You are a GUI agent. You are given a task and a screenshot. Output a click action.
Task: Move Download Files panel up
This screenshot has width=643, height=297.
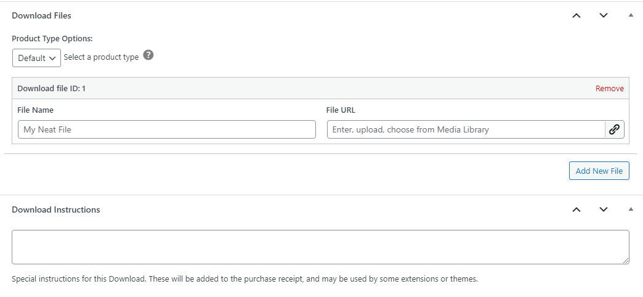[576, 15]
